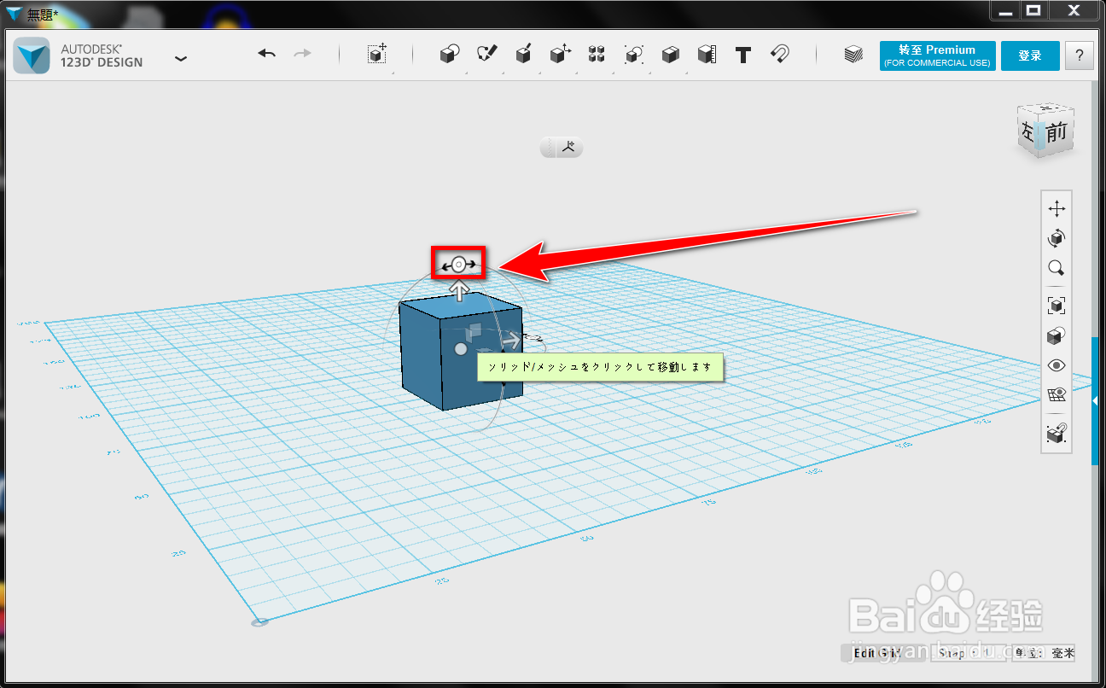Click the round center handle on the cube

[x=461, y=349]
